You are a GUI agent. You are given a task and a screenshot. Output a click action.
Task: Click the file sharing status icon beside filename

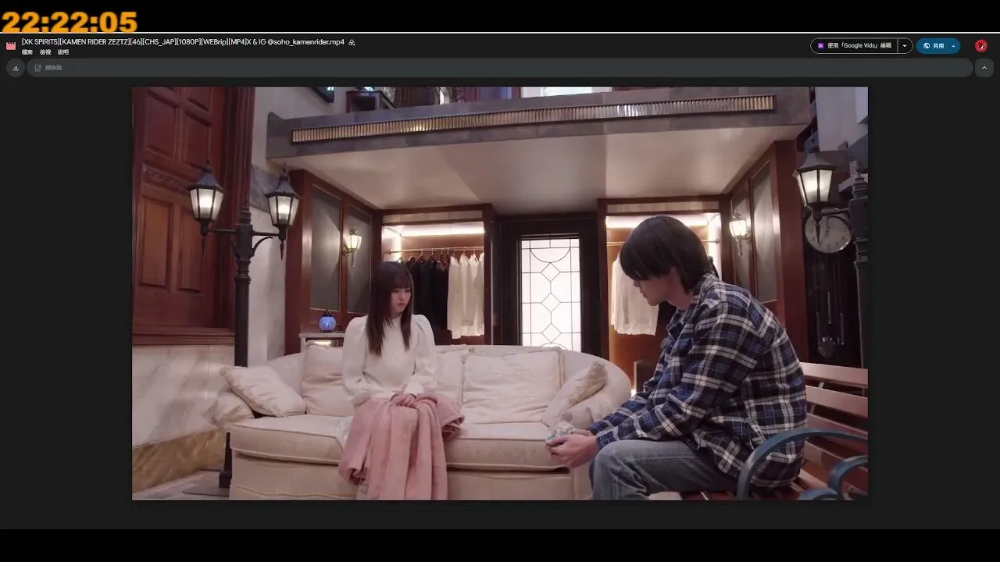[352, 42]
